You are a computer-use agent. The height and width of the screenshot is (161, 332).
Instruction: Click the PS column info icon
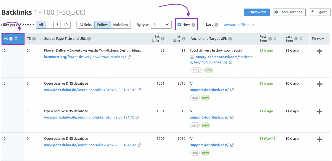tap(11, 39)
